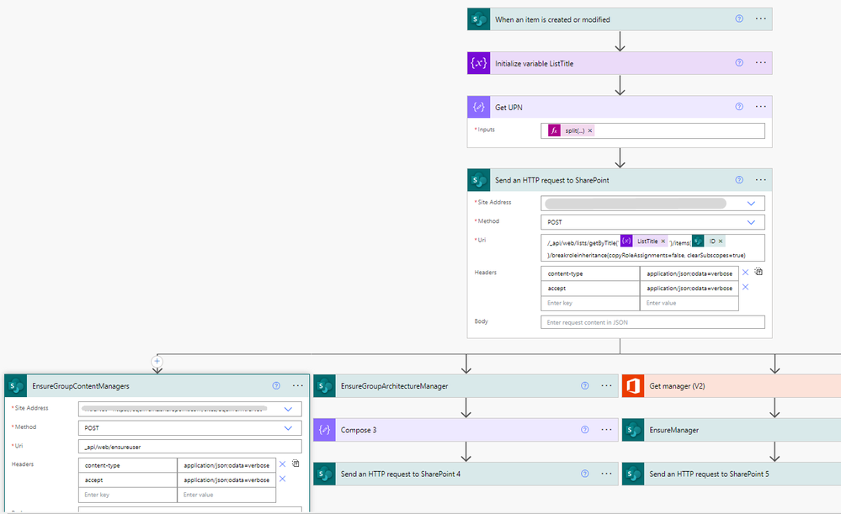
Task: Click accept header key in Send an HTTP request
Action: click(x=590, y=289)
